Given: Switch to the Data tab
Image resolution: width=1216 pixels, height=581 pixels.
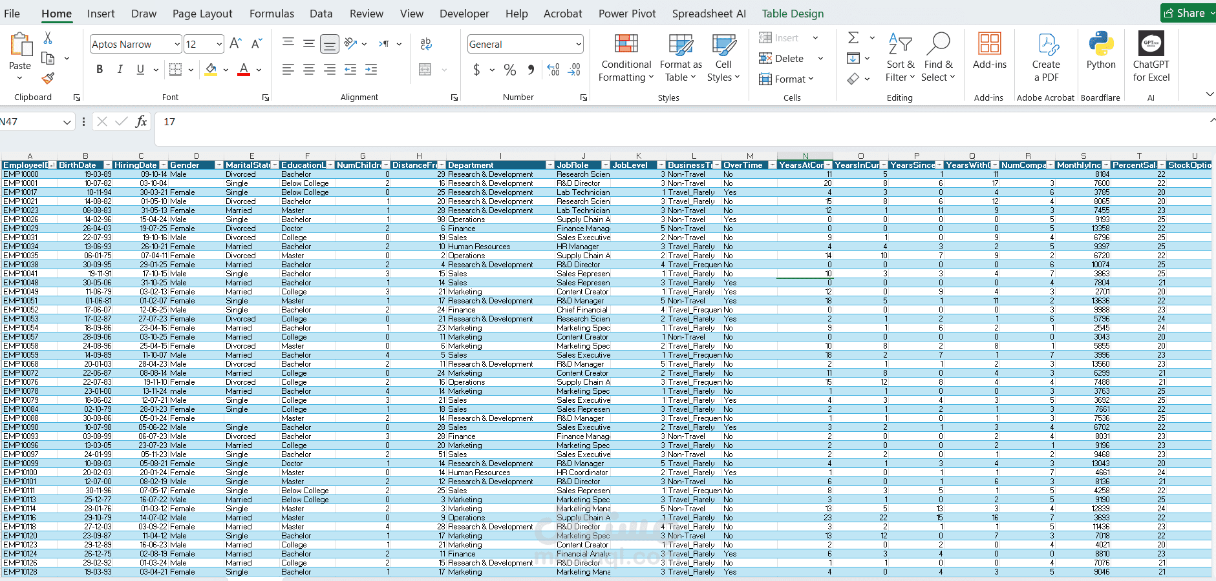Looking at the screenshot, I should (321, 14).
